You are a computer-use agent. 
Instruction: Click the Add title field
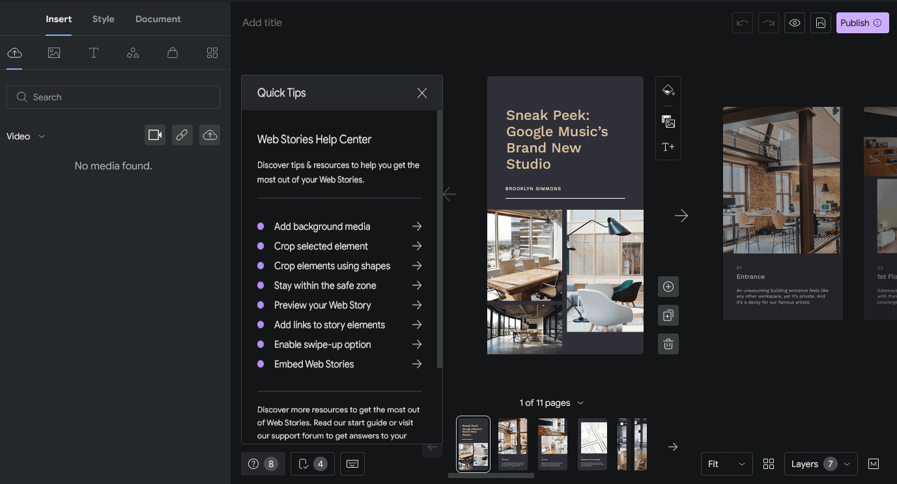click(x=262, y=23)
